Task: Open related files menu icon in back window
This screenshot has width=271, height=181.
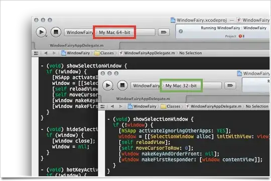Action: click(x=36, y=53)
